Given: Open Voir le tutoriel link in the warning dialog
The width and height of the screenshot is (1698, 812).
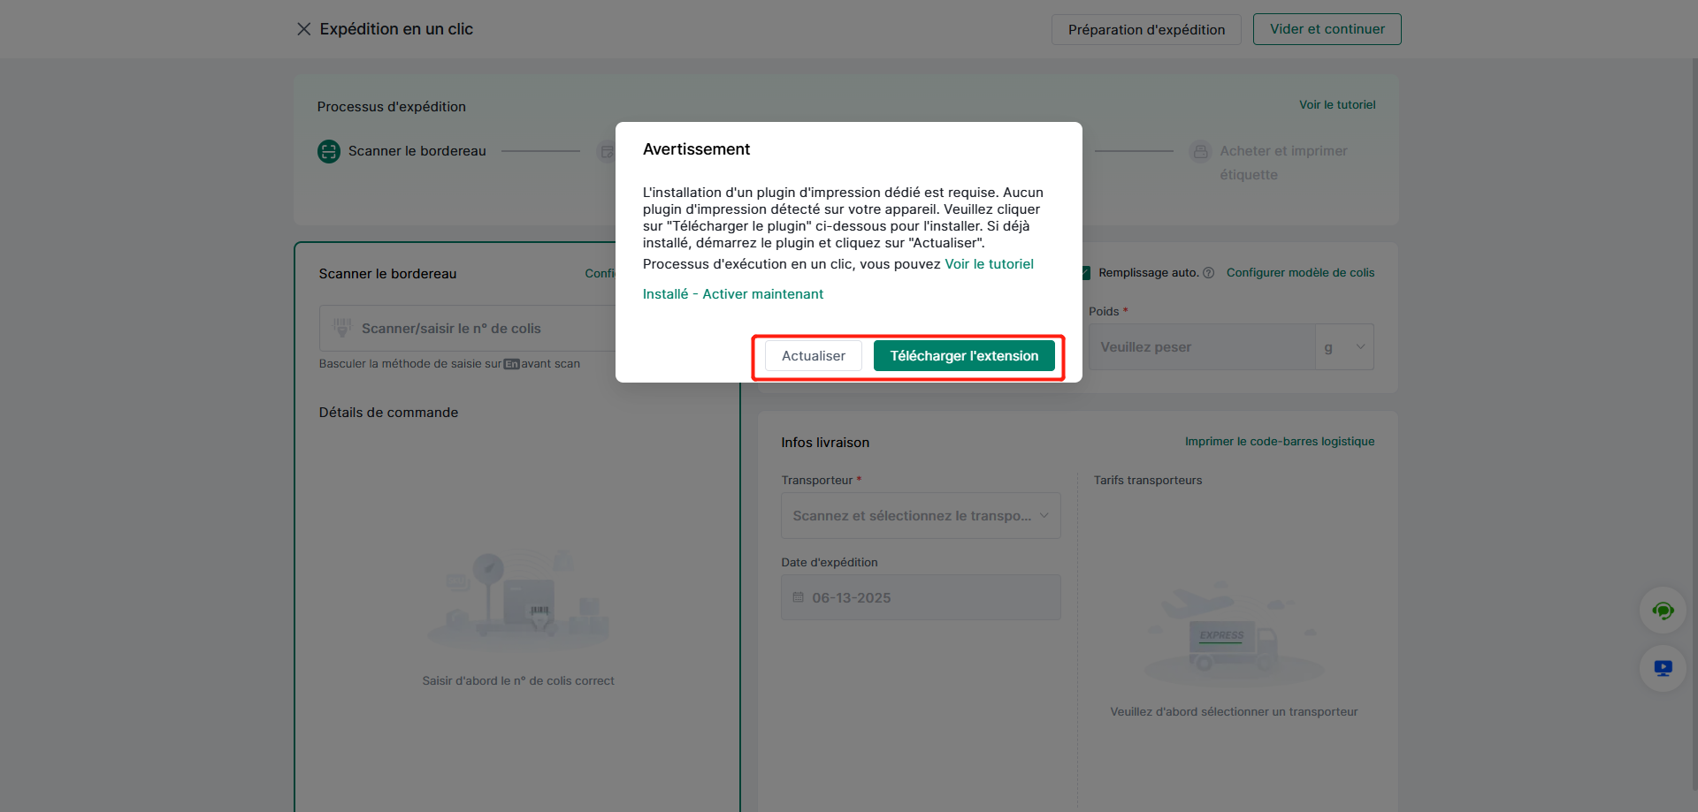Looking at the screenshot, I should pos(989,264).
